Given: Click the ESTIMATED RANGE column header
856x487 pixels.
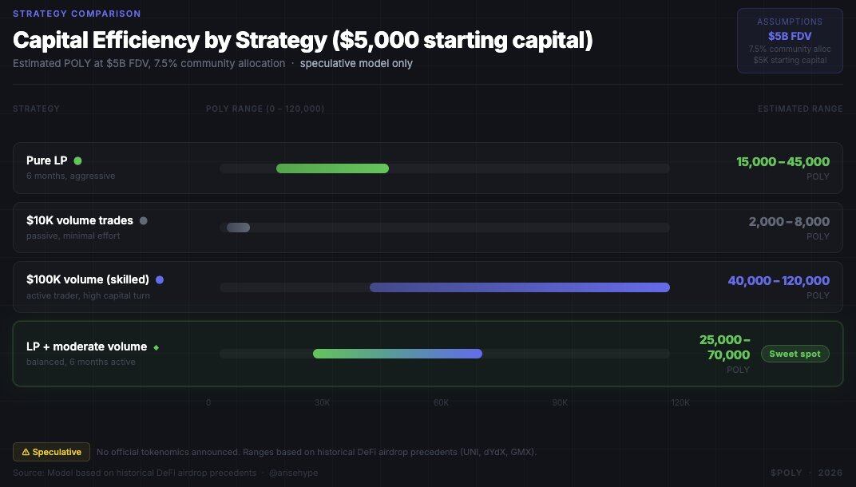Looking at the screenshot, I should click(x=800, y=109).
